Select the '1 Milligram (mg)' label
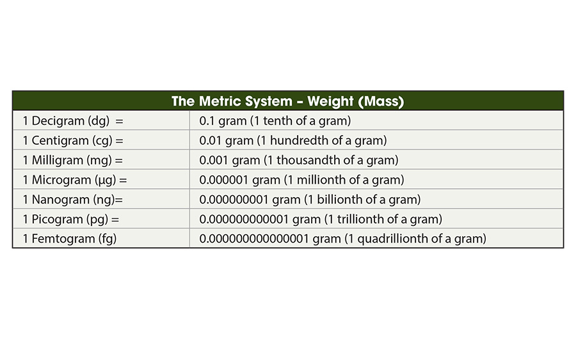576x352 pixels. click(69, 160)
